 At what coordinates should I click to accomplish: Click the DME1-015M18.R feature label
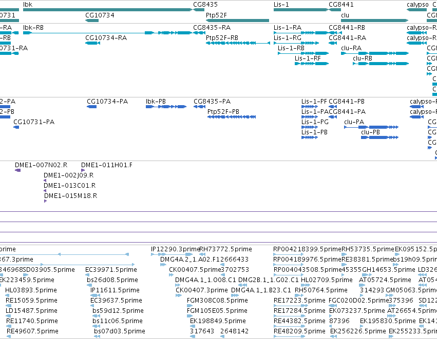pyautogui.click(x=71, y=196)
